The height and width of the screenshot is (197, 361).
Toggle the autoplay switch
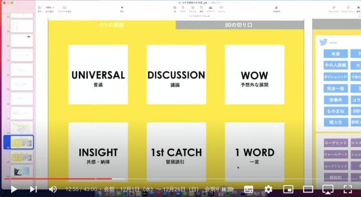[x=226, y=189]
